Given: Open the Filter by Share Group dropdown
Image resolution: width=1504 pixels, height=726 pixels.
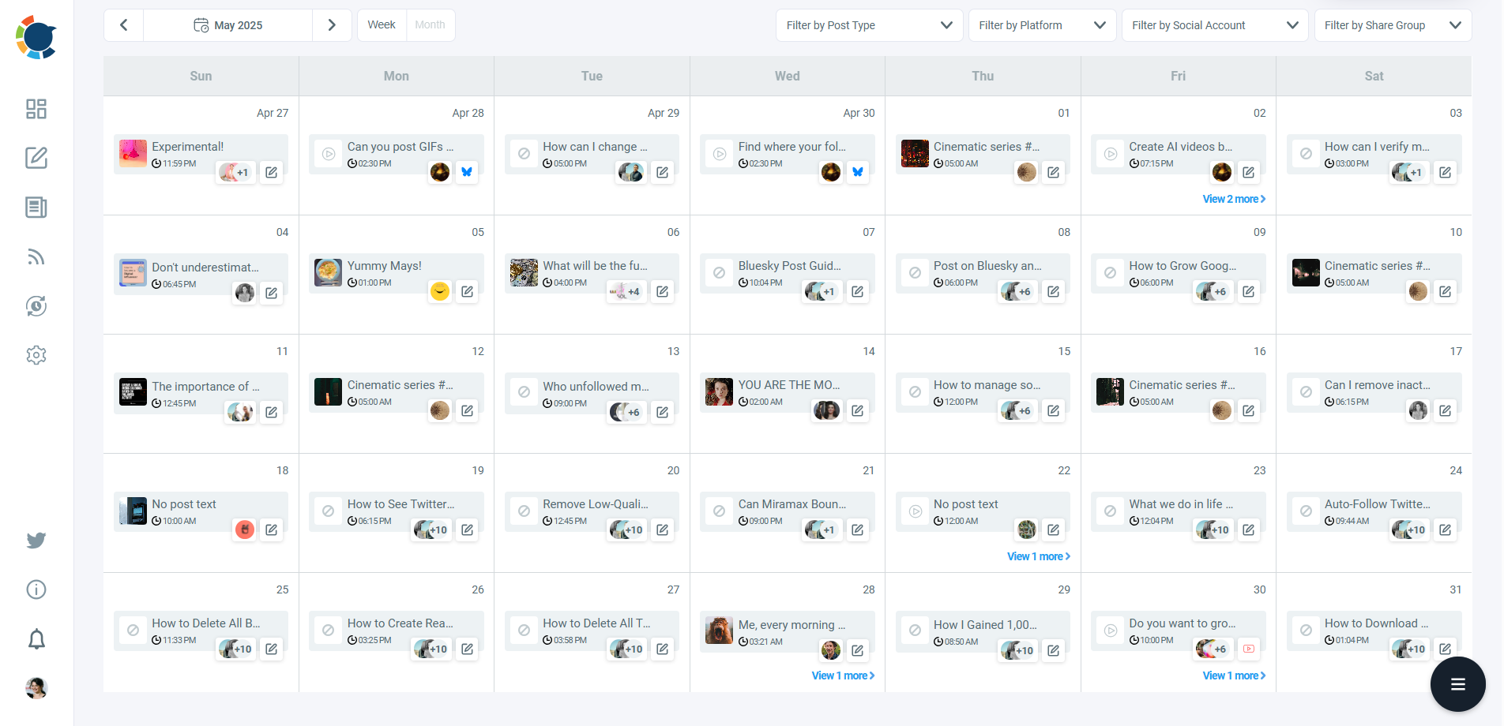Looking at the screenshot, I should (1393, 24).
